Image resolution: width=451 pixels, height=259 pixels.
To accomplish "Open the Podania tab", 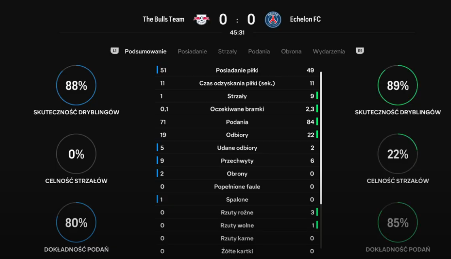I will [259, 51].
